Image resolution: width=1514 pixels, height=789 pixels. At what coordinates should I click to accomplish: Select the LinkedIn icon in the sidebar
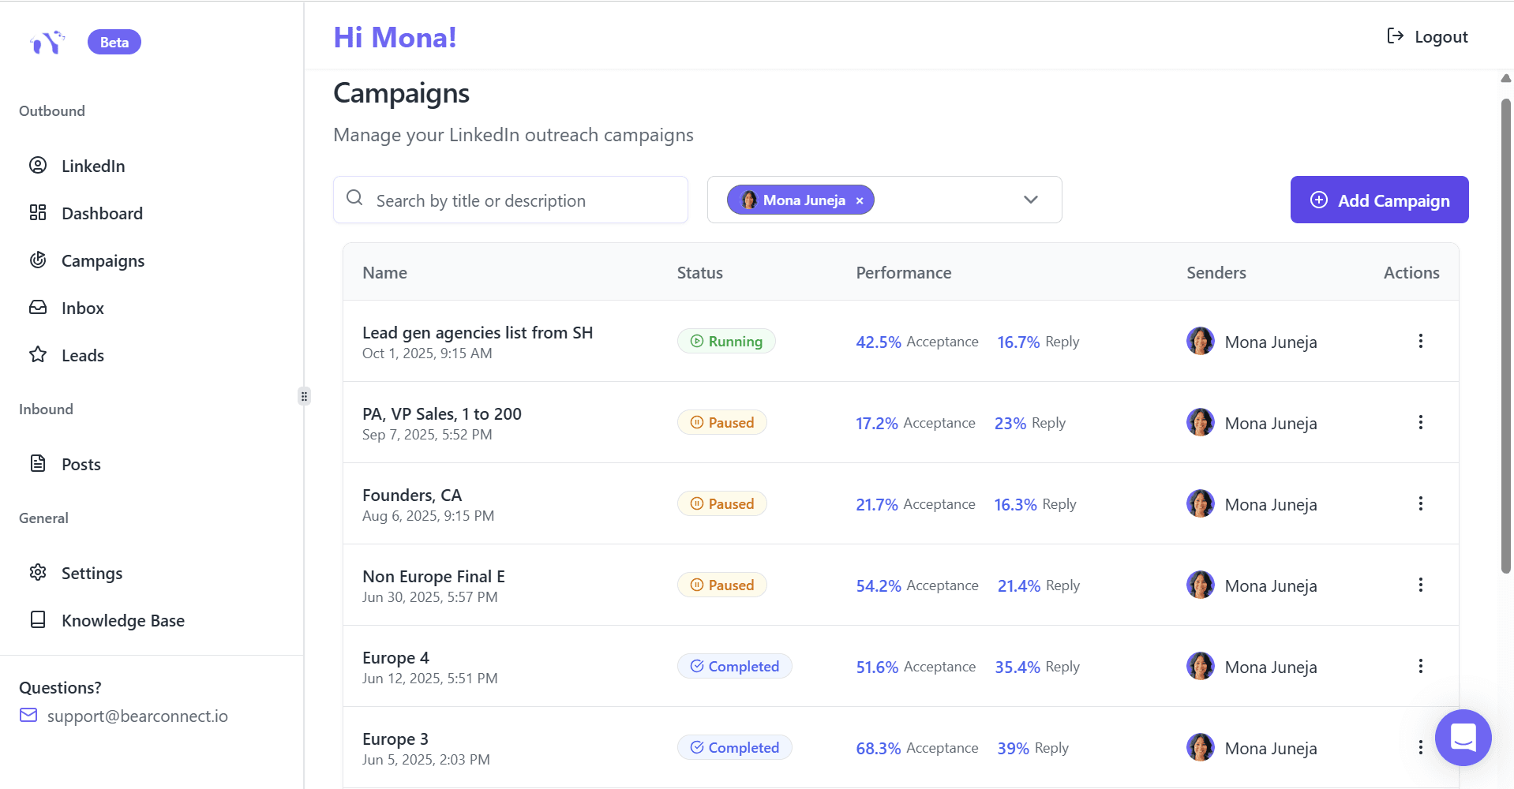(x=37, y=166)
